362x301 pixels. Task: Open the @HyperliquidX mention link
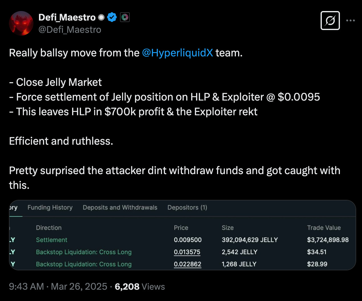[178, 53]
